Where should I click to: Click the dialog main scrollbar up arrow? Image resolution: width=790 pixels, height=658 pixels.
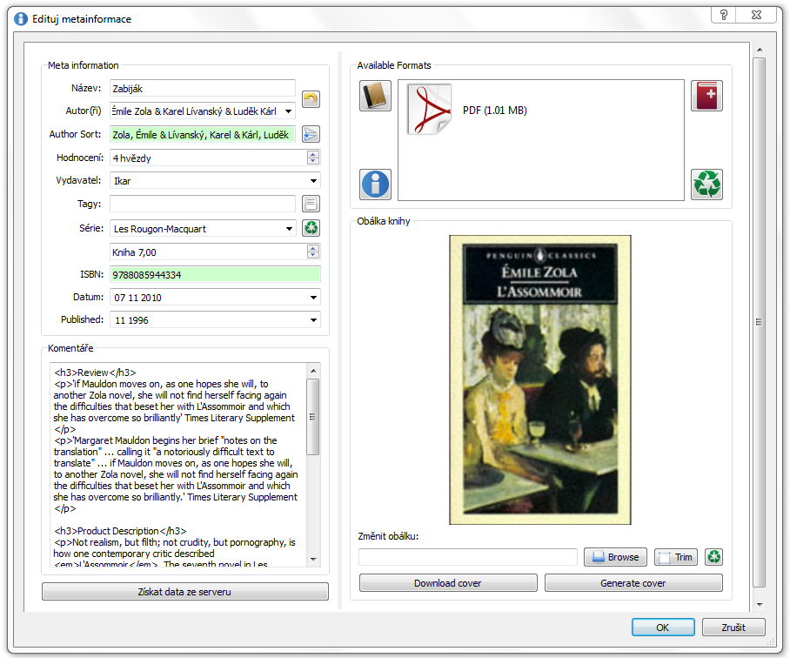point(760,50)
